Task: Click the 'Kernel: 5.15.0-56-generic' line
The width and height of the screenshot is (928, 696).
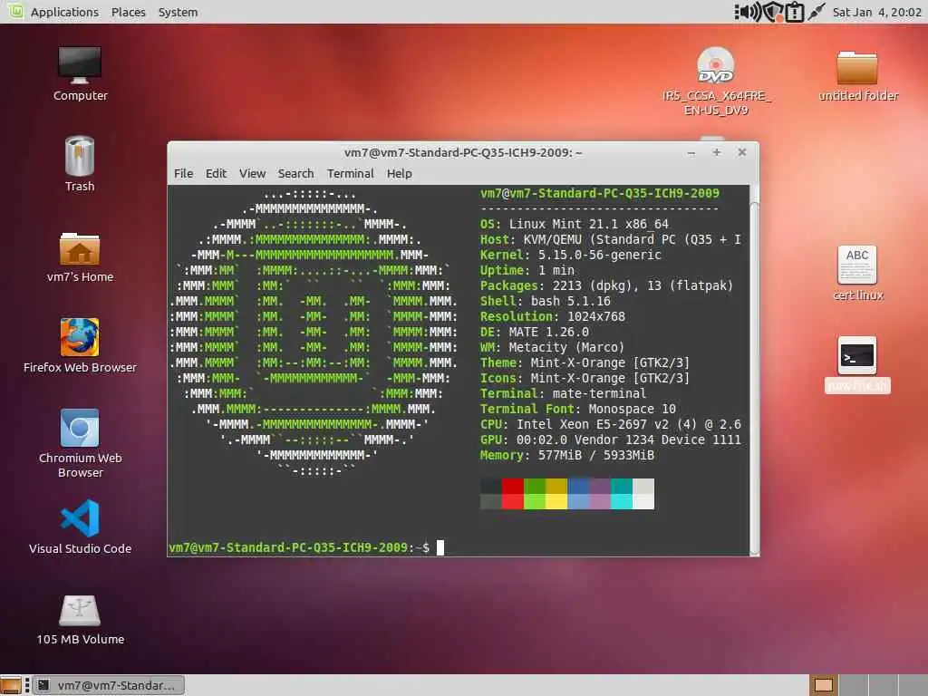Action: tap(571, 255)
